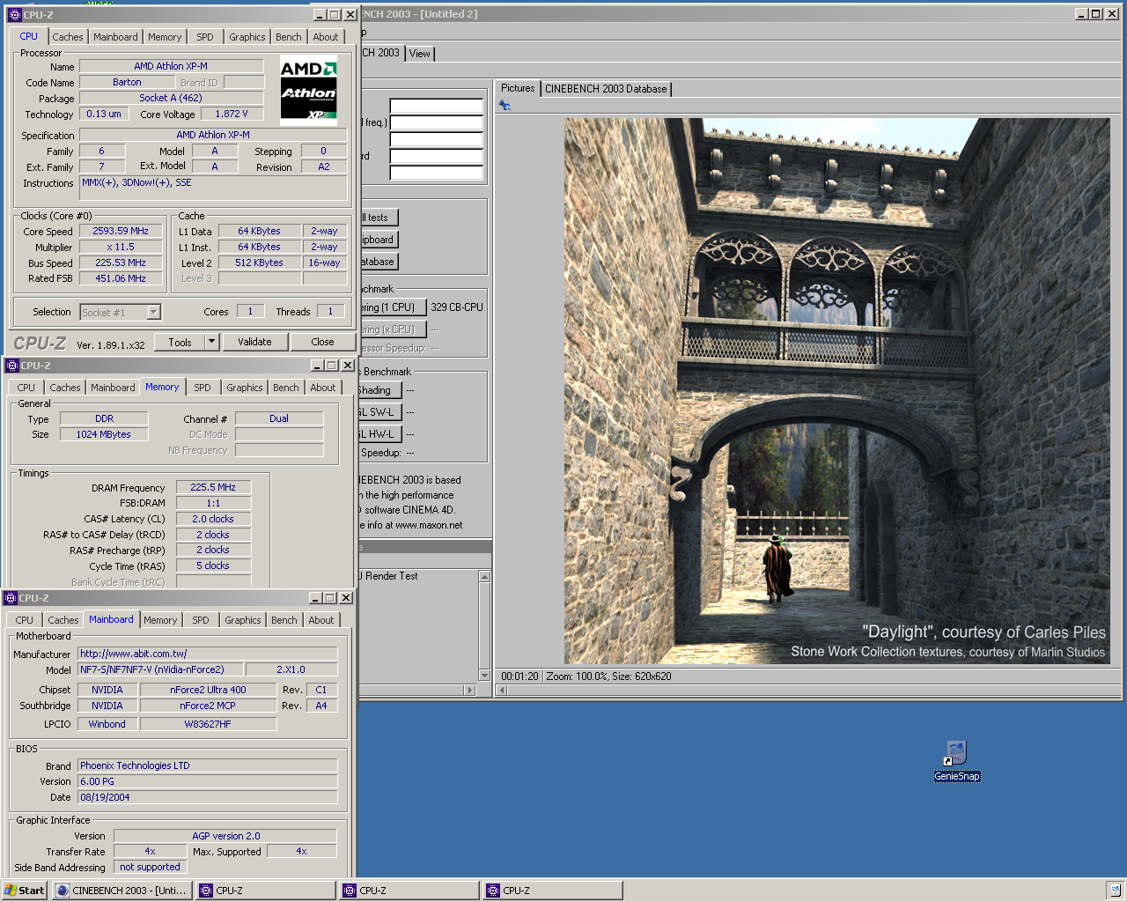Click the Cycle Time value 5 clocks
The width and height of the screenshot is (1127, 902).
coord(213,566)
